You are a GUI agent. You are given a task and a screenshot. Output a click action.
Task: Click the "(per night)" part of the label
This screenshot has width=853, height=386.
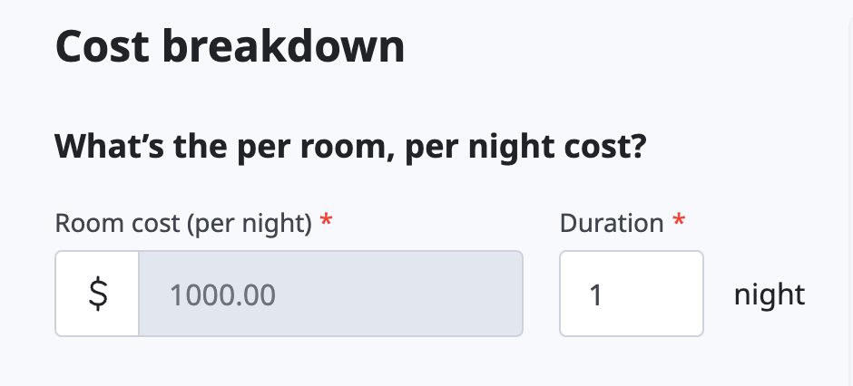250,223
